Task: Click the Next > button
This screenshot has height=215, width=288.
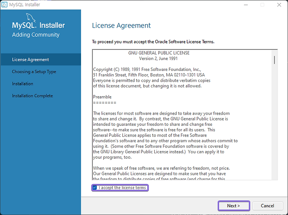Action: (x=233, y=206)
